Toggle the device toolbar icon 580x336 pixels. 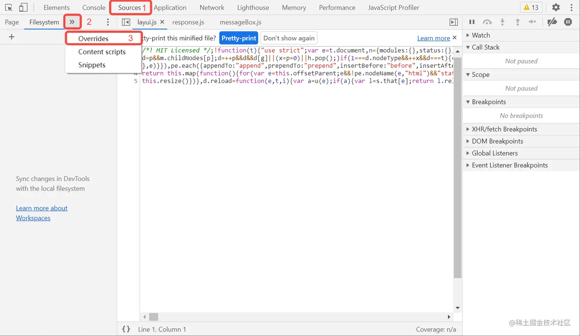(23, 7)
